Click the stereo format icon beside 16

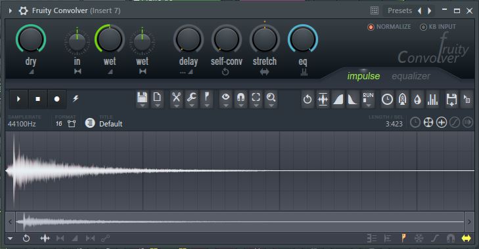[x=72, y=123]
